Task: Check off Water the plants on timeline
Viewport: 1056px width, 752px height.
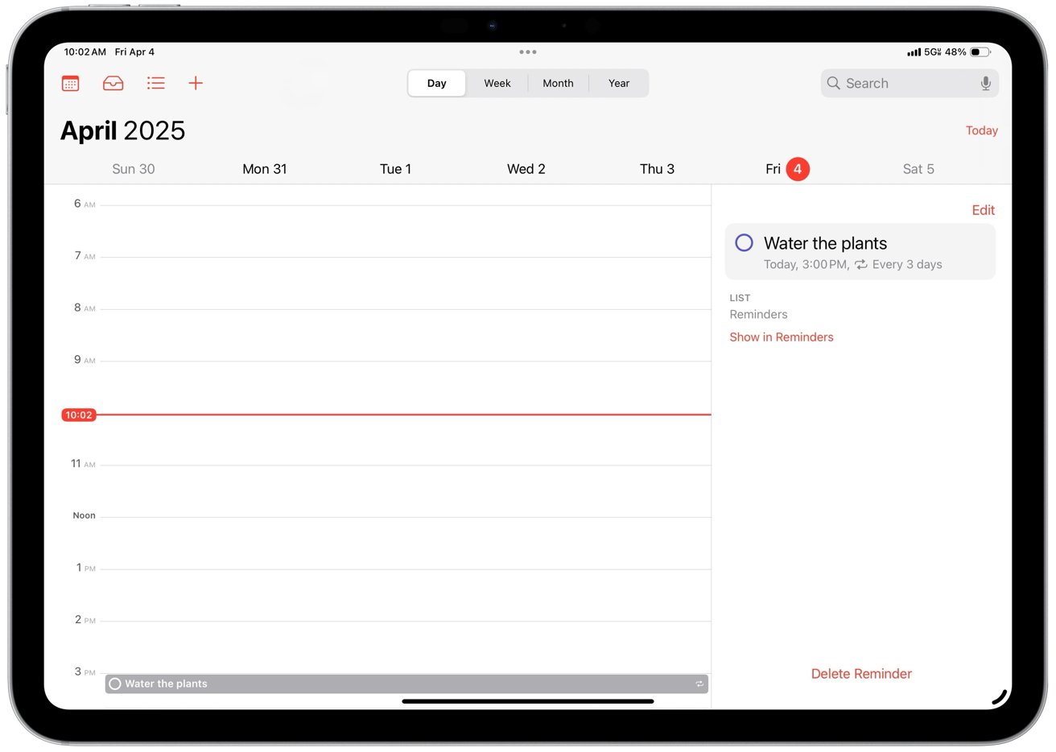Action: coord(115,684)
